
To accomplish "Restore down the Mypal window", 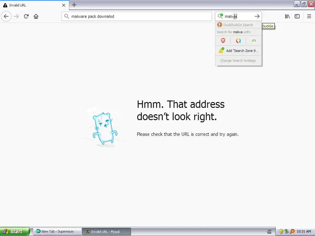I will click(304, 4).
